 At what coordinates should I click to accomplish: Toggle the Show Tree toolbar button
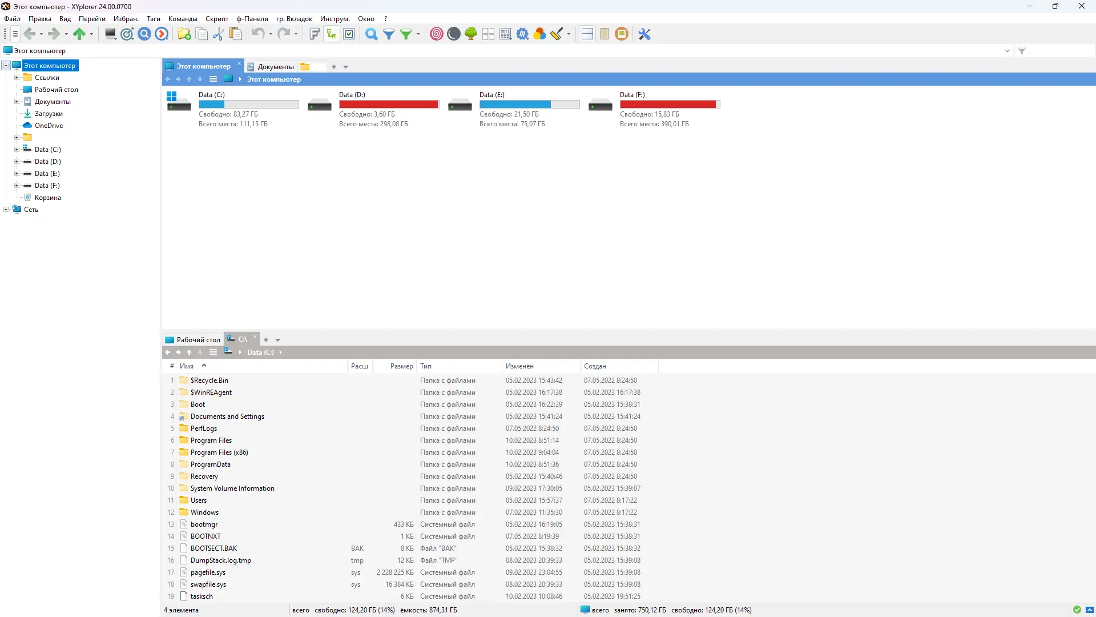[x=332, y=34]
